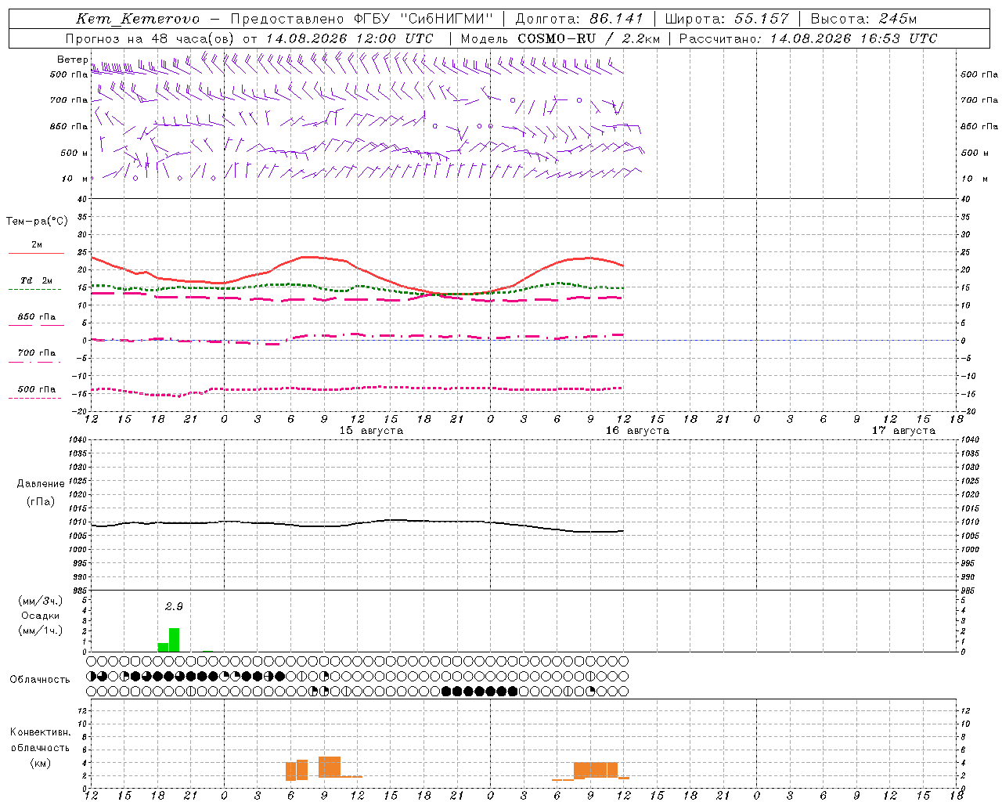Click the green 2.9 mm precipitation bar
This screenshot has width=1002, height=802.
pyautogui.click(x=174, y=640)
